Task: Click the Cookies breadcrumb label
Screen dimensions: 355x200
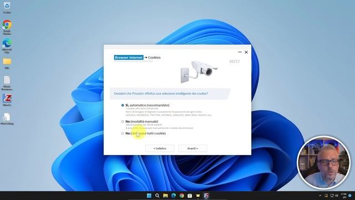Action: coord(154,58)
